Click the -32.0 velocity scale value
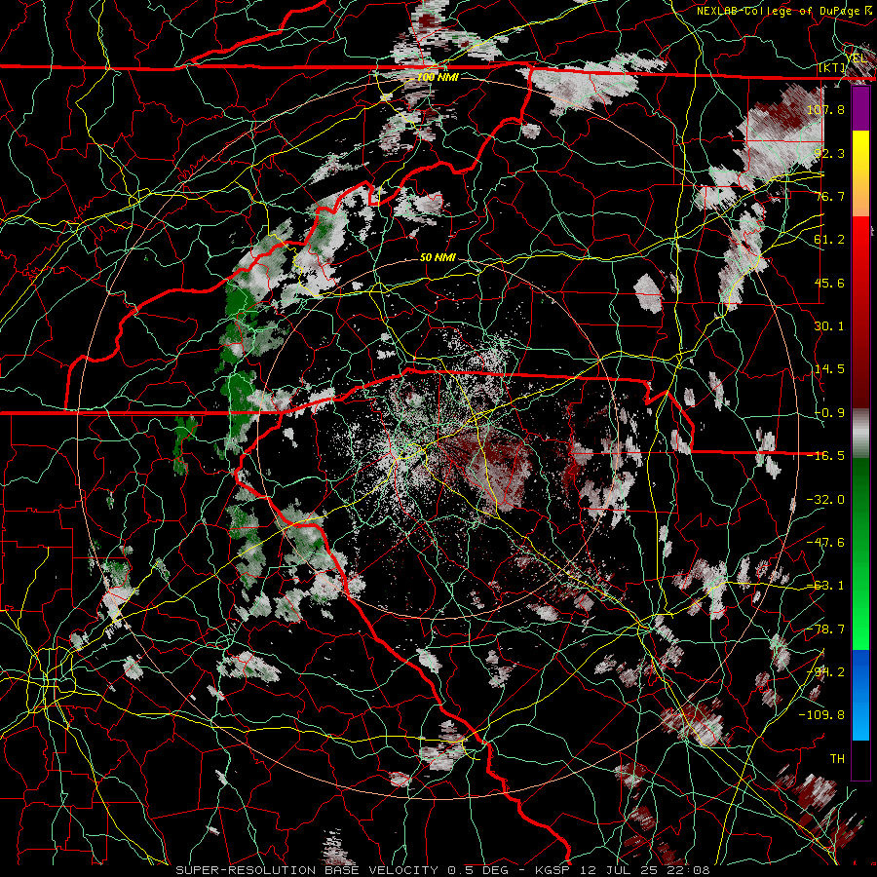Viewport: 877px width, 877px height. point(825,500)
